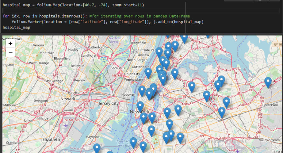283x153 pixels.
Task: Click the airplane icon near Newark airport
Action: coord(66,125)
